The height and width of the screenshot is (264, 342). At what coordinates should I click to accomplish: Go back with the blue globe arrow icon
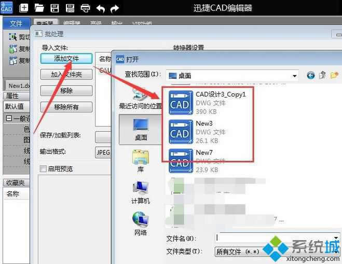310,75
